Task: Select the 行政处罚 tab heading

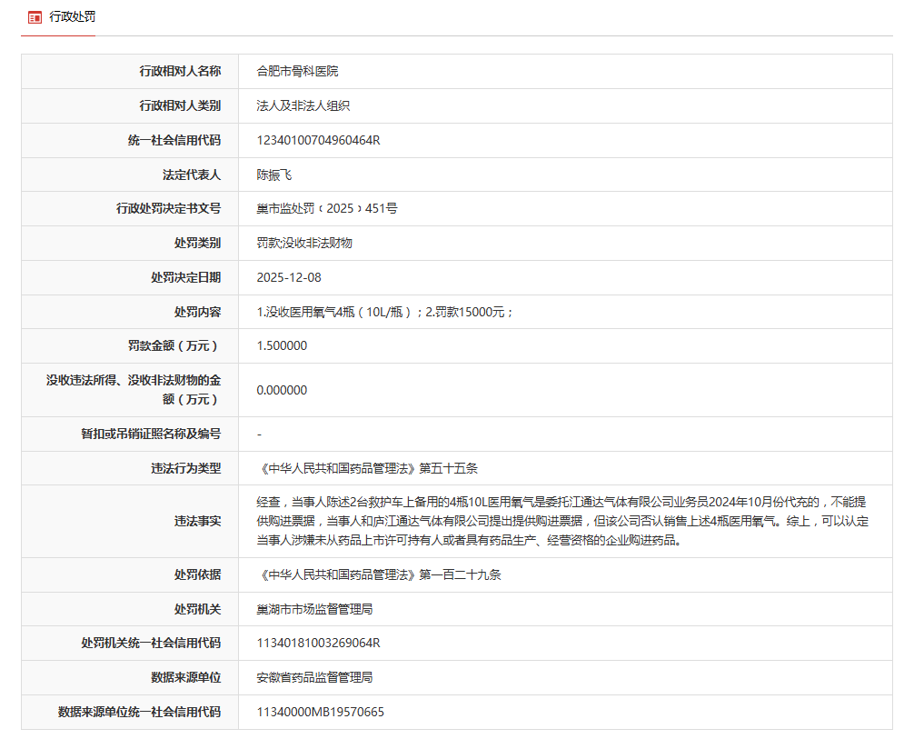Action: pyautogui.click(x=73, y=17)
